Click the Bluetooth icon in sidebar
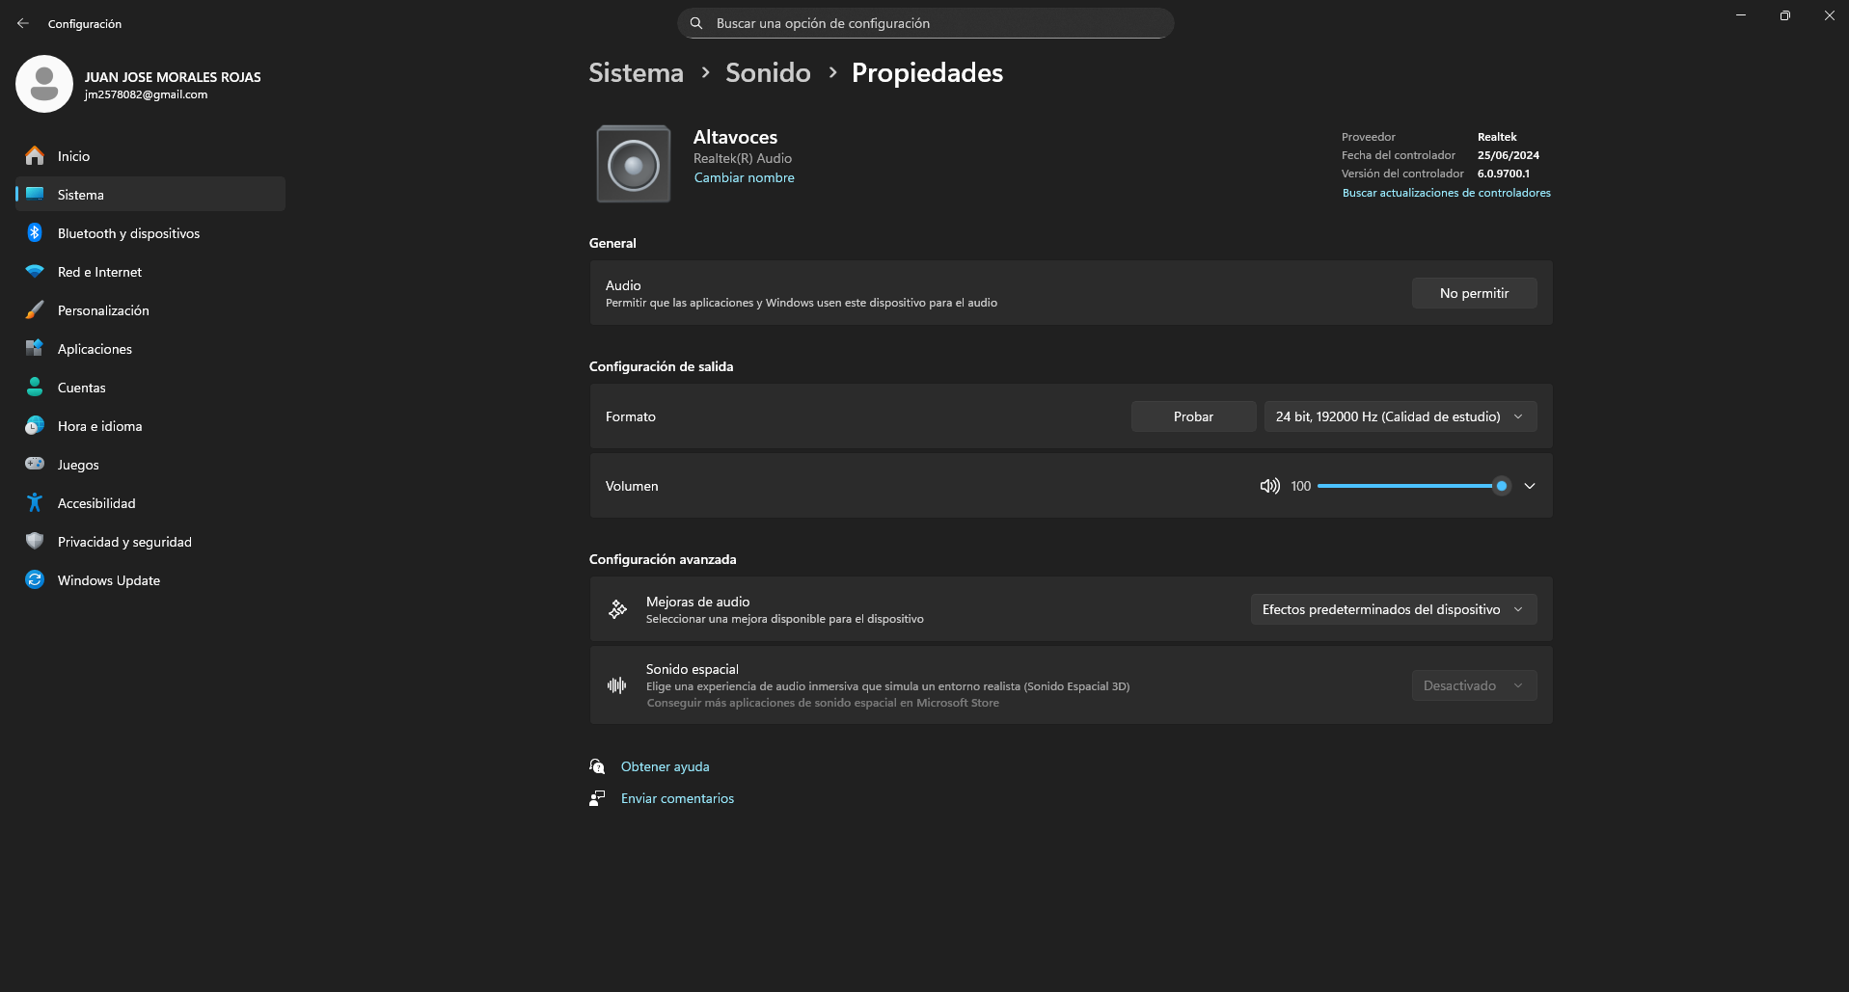Image resolution: width=1849 pixels, height=992 pixels. [35, 232]
